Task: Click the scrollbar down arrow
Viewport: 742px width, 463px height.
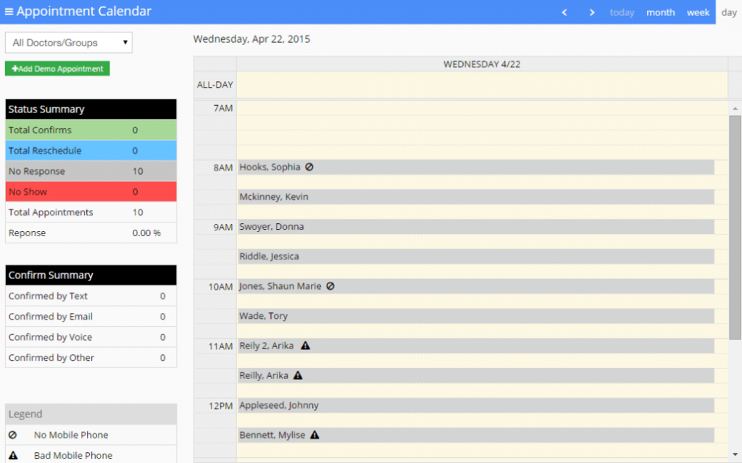Action: pyautogui.click(x=735, y=454)
